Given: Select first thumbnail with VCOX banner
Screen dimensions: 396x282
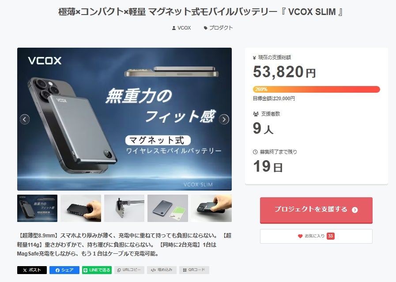Looking at the screenshot, I should click(38, 208).
